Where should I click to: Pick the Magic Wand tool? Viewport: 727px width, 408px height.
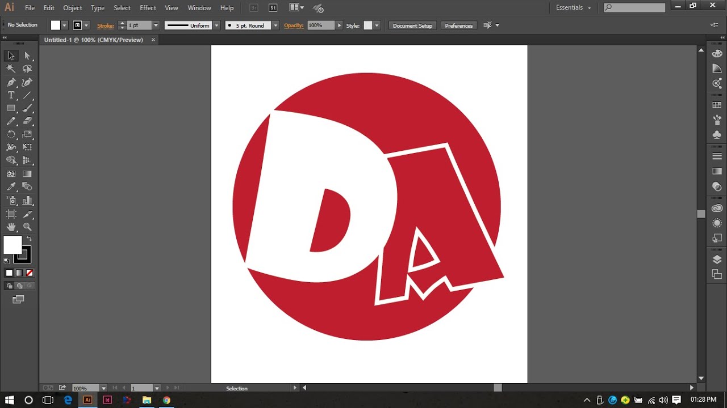pyautogui.click(x=11, y=69)
